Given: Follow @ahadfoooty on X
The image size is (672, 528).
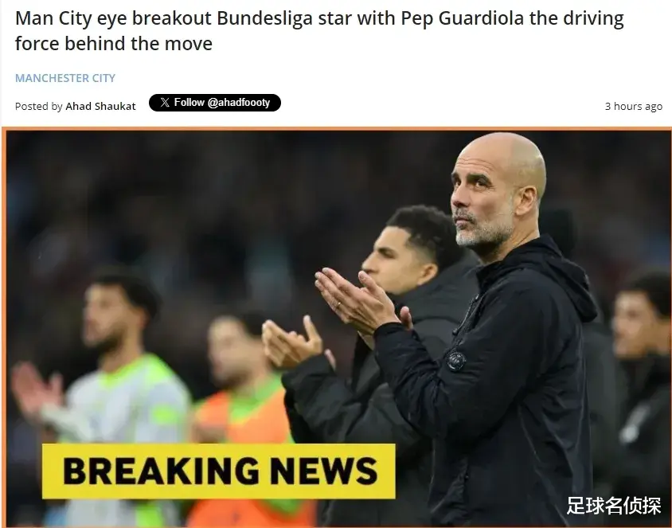Looking at the screenshot, I should coord(215,103).
